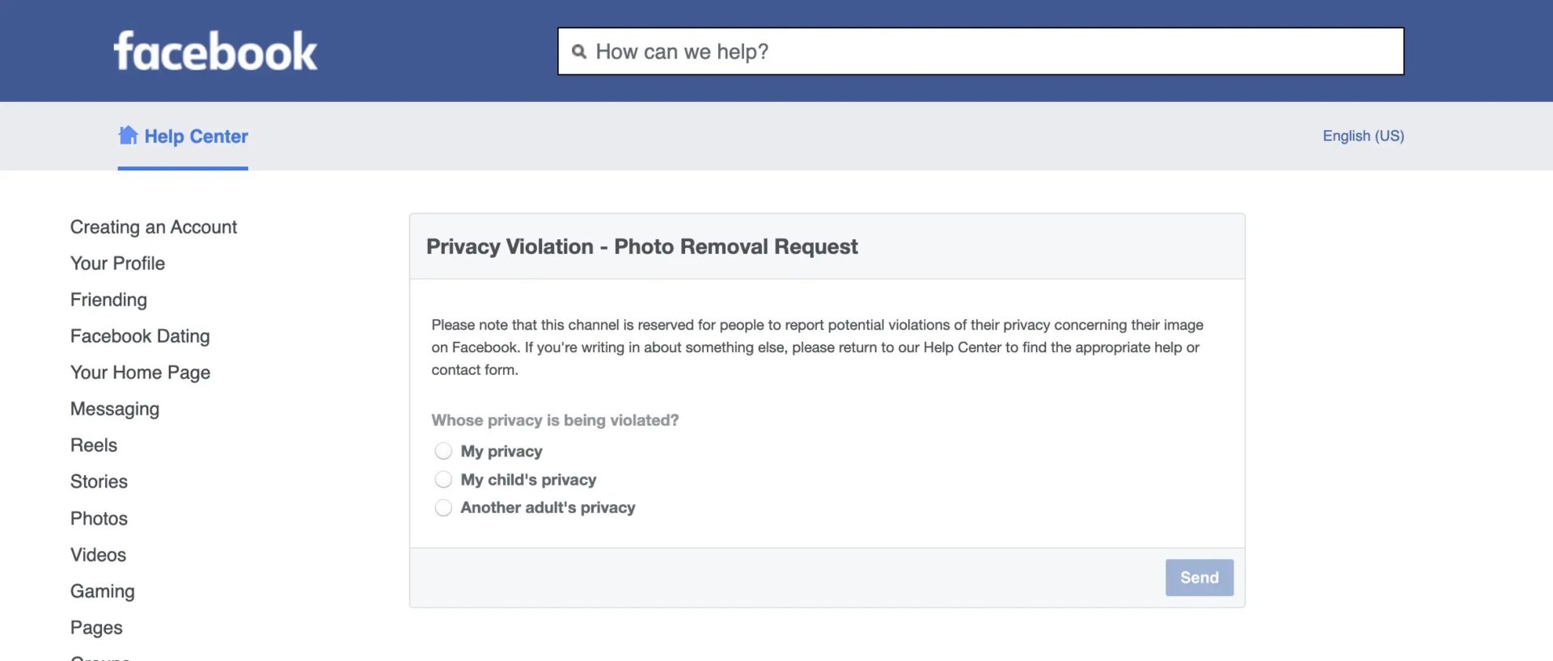Go to Your Home Page help
The image size is (1553, 661).
pyautogui.click(x=140, y=373)
